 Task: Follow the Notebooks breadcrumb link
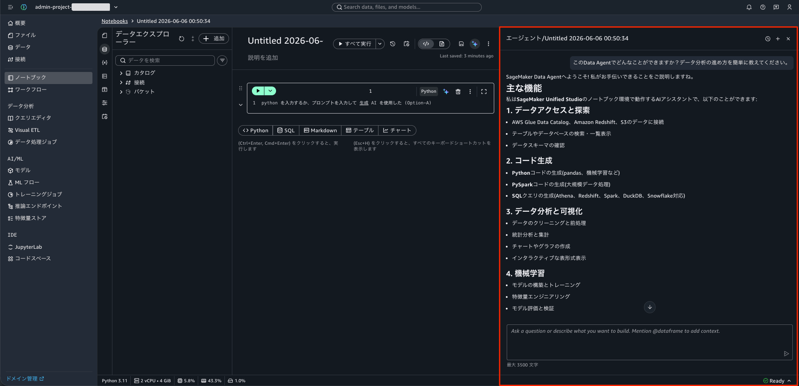tap(114, 21)
